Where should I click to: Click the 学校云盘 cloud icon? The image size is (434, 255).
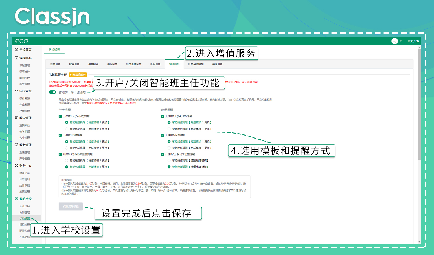[16, 91]
